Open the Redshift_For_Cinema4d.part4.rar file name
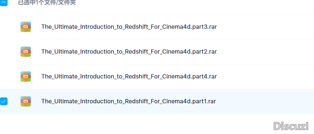The height and width of the screenshot is (134, 314). [x=129, y=76]
